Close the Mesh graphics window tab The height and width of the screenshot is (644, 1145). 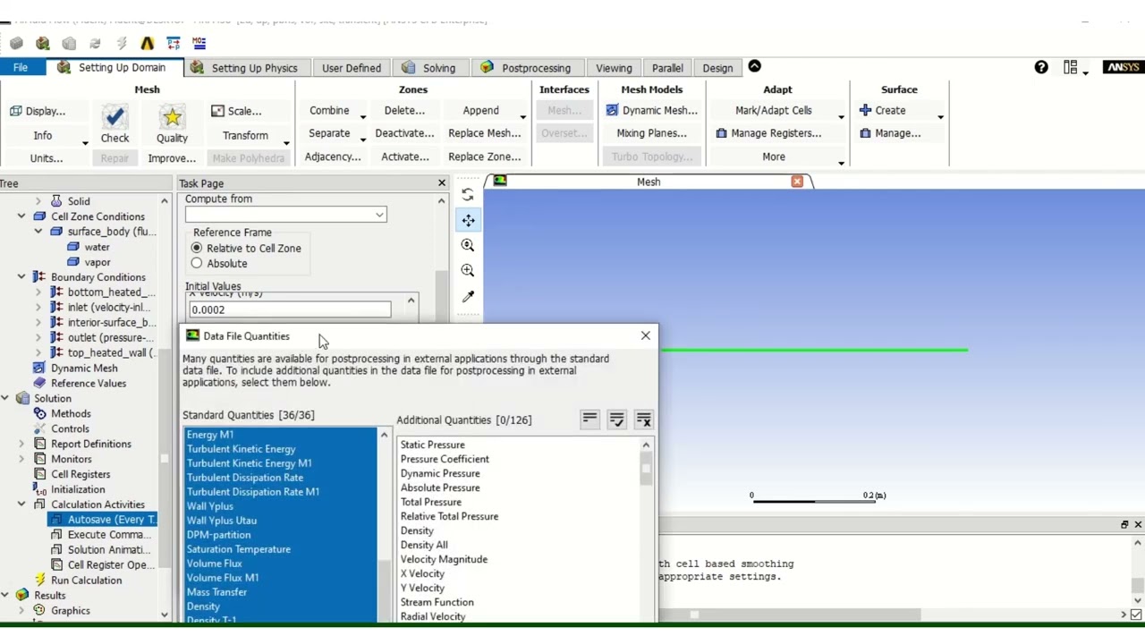[x=797, y=182]
